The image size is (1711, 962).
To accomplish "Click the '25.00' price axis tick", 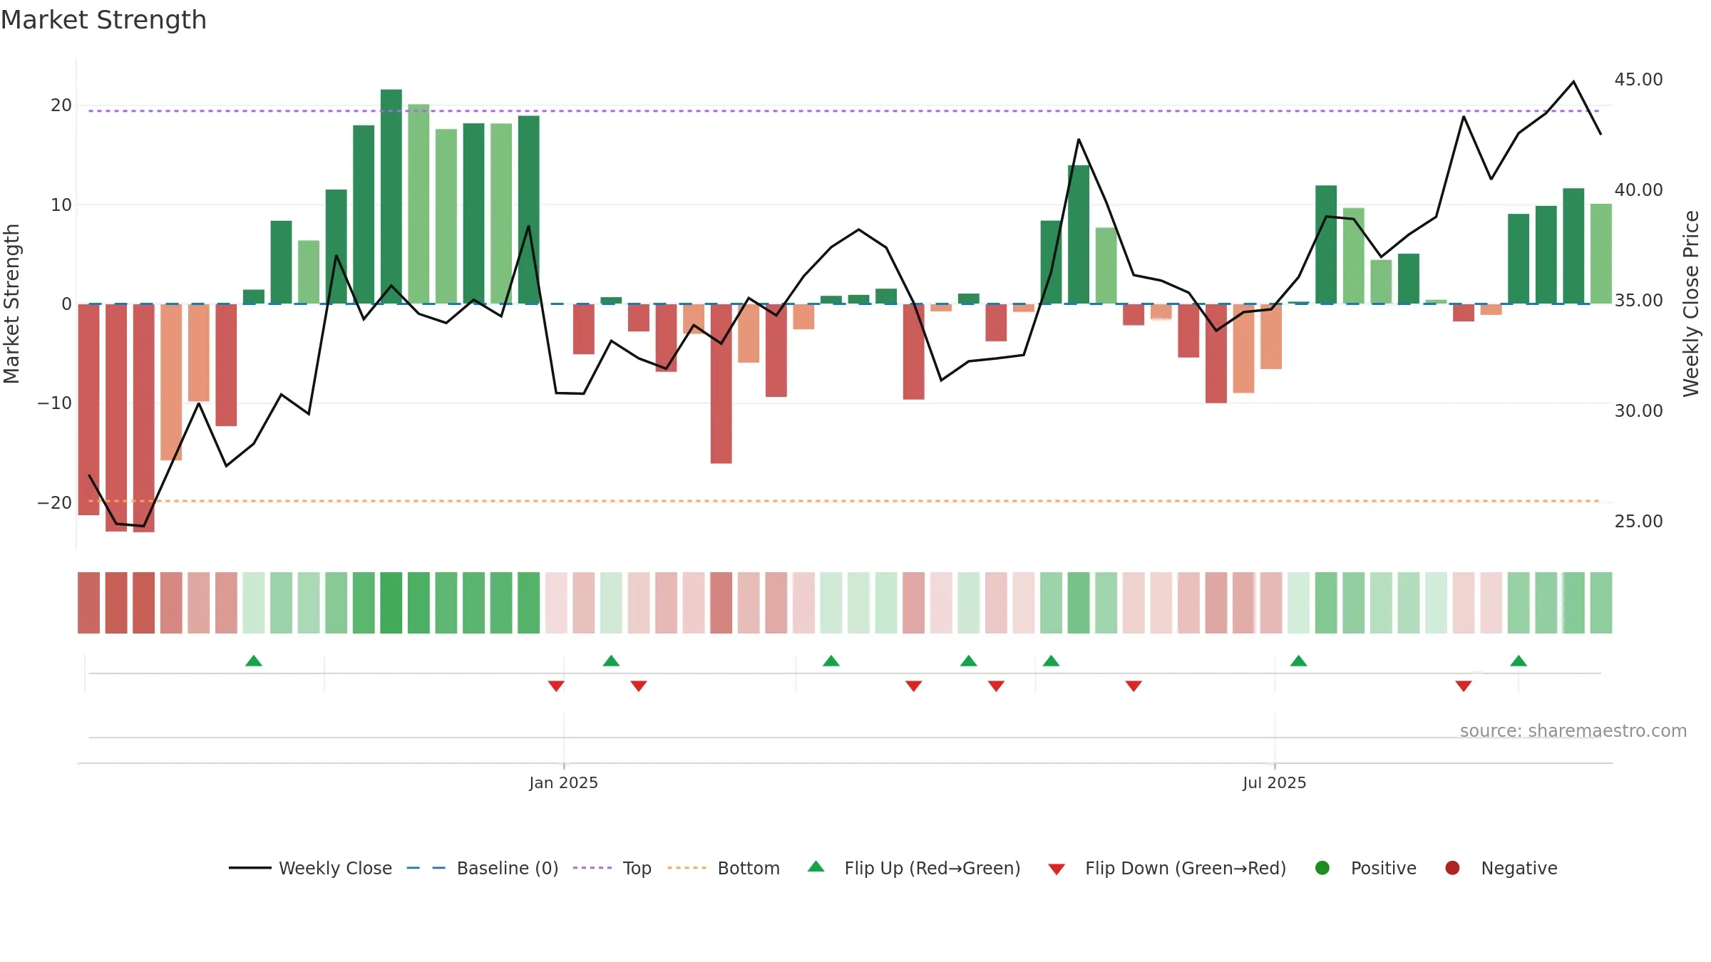I will [1638, 522].
